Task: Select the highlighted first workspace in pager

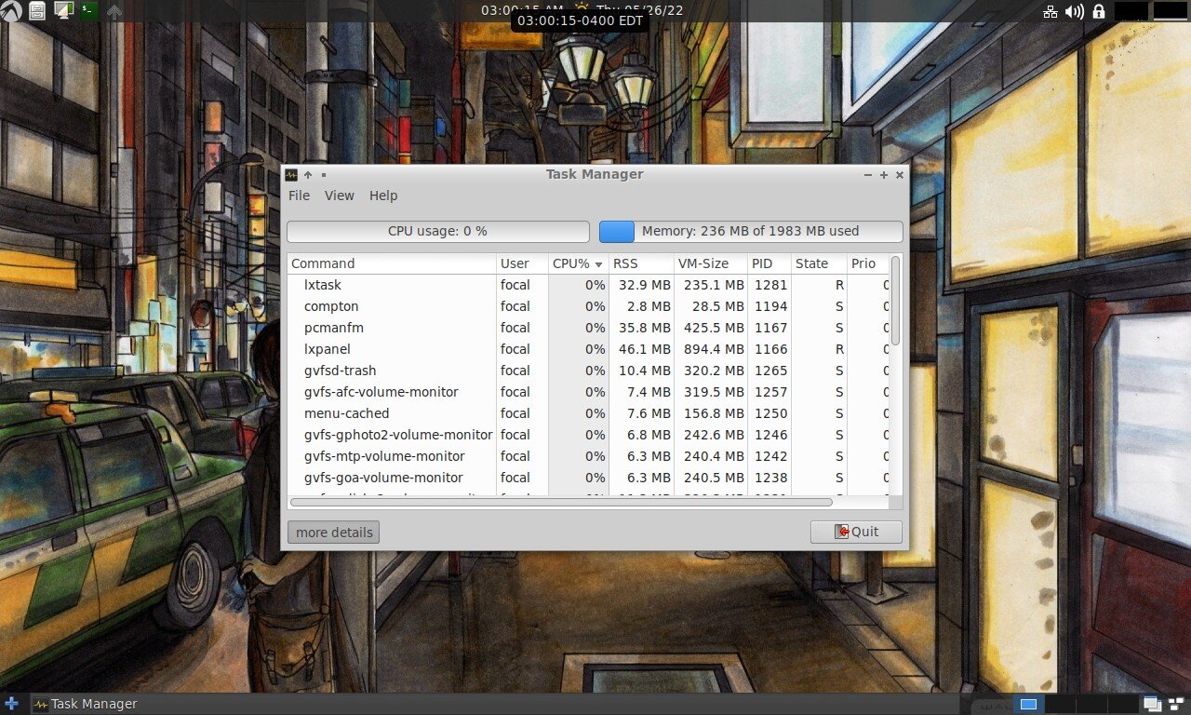Action: pyautogui.click(x=1028, y=704)
